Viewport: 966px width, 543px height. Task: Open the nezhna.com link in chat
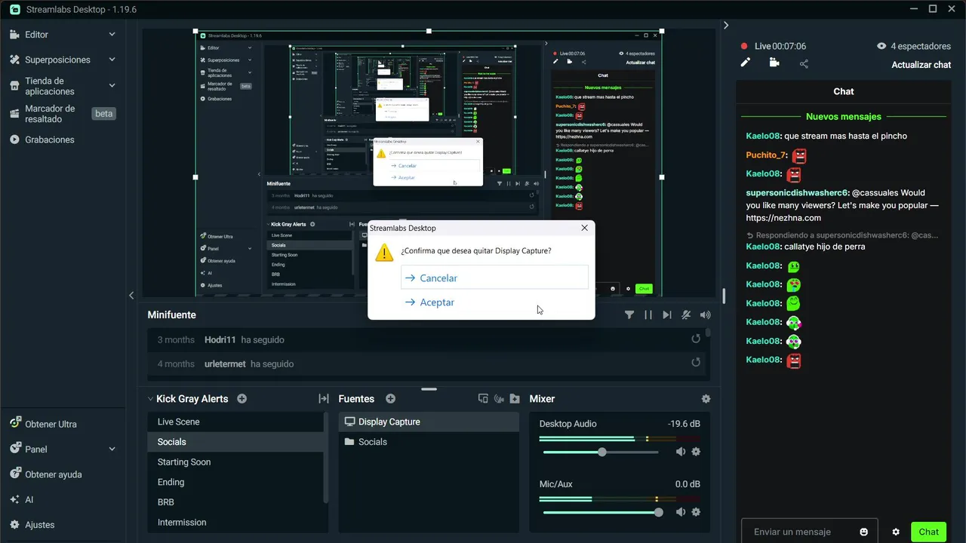[x=783, y=218]
